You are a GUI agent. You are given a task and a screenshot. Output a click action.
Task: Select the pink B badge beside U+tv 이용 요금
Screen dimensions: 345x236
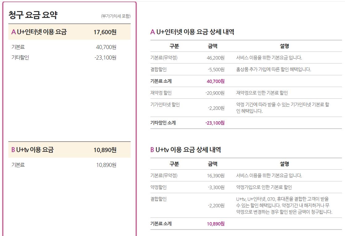pos(13,148)
